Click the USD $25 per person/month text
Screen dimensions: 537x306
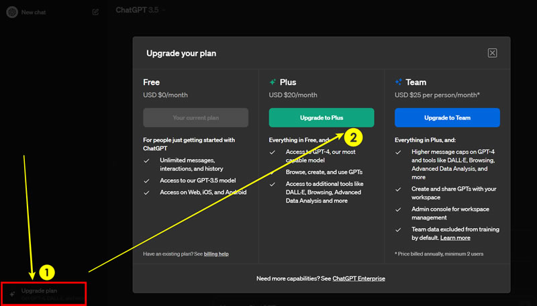coord(437,95)
